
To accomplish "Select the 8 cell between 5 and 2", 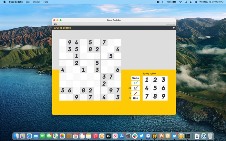I will (90, 49).
